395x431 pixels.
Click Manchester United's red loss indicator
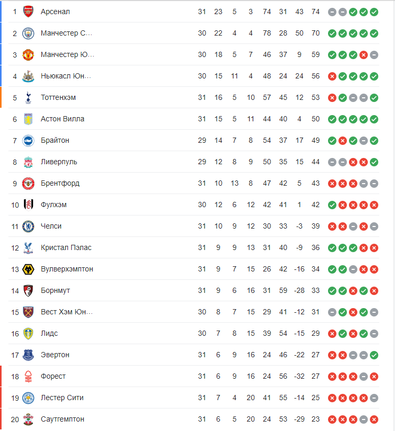pyautogui.click(x=363, y=54)
